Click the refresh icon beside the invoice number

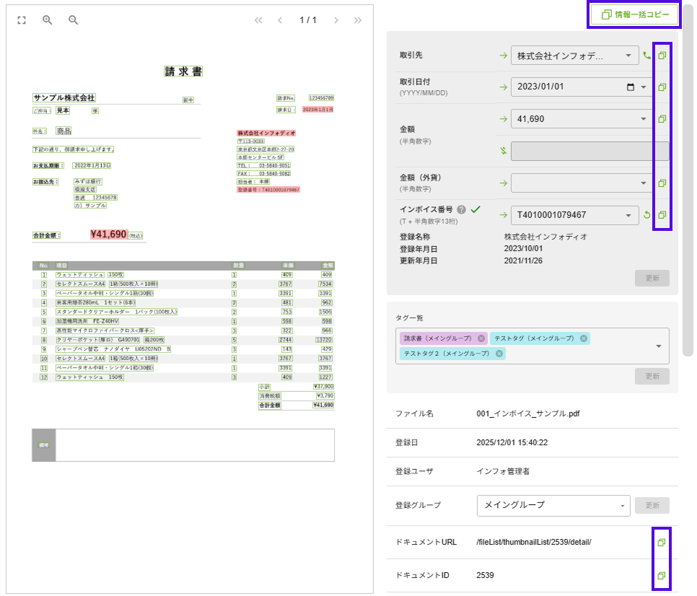pyautogui.click(x=647, y=215)
